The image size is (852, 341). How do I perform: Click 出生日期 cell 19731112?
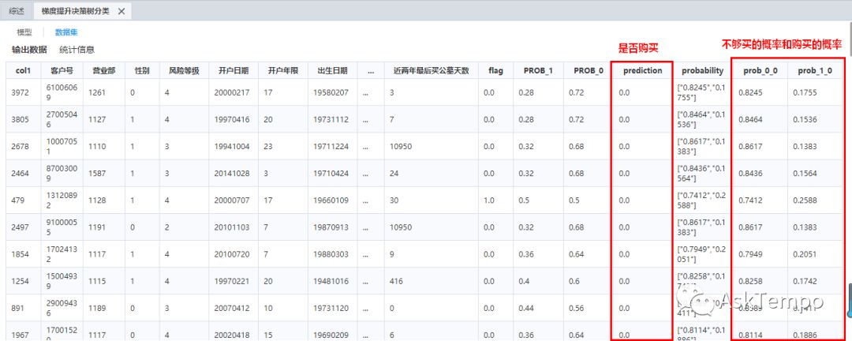331,120
